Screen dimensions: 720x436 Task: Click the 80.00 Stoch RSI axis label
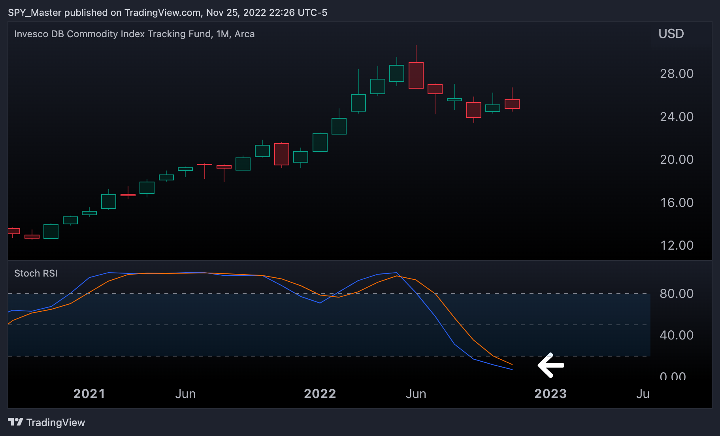click(x=677, y=294)
